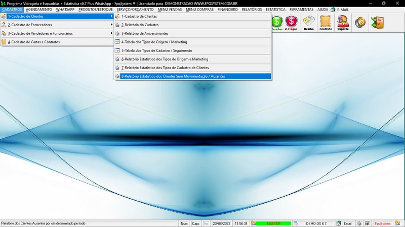The height and width of the screenshot is (227, 405).
Task: Open the red A Pagar icon
Action: pos(291,23)
